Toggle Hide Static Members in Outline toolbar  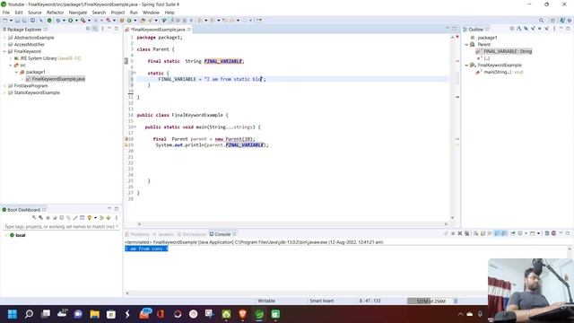tap(533, 29)
